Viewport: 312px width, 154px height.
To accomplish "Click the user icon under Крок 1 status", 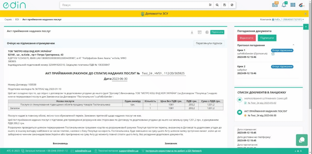I will click(x=273, y=54).
